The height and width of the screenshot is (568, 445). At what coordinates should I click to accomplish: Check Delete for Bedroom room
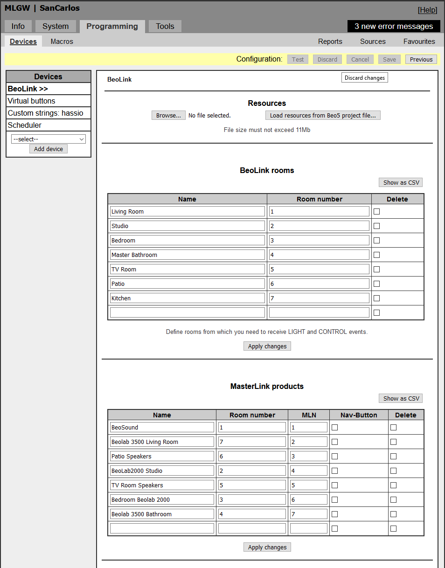[x=377, y=240]
